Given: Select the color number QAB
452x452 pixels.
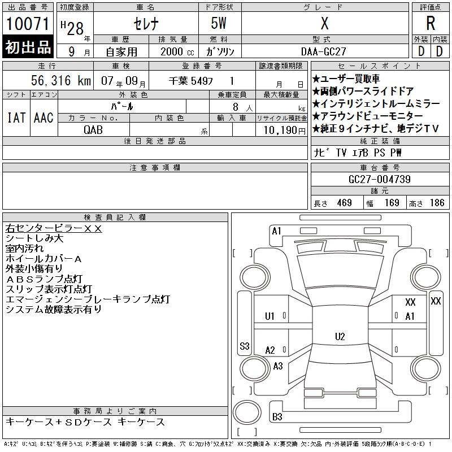Looking at the screenshot, I should click(93, 130).
